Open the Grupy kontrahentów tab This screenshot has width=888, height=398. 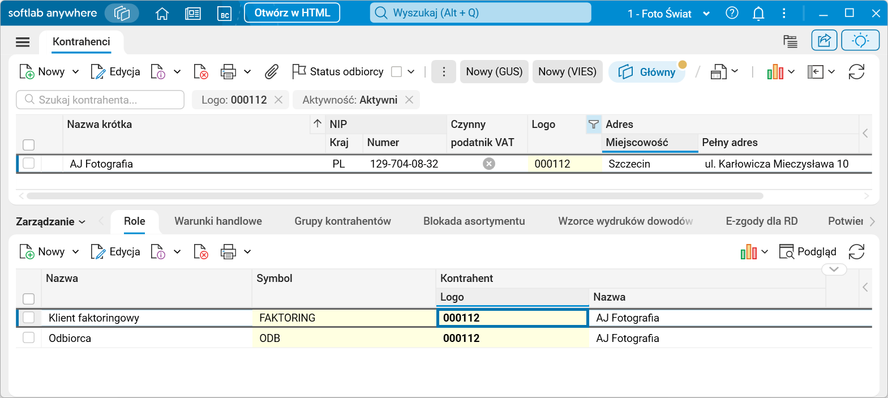[342, 221]
